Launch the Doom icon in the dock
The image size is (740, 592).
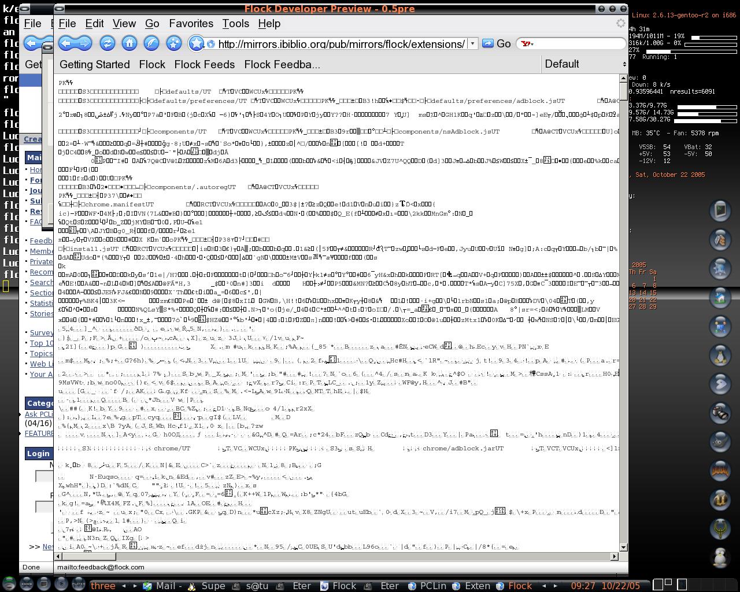720,471
